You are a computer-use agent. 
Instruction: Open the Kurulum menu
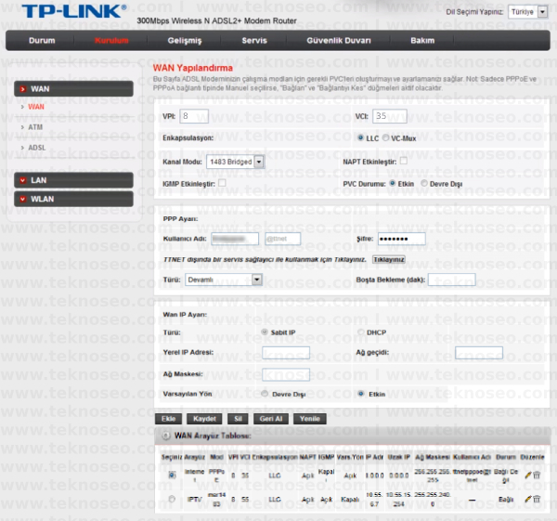pos(111,41)
